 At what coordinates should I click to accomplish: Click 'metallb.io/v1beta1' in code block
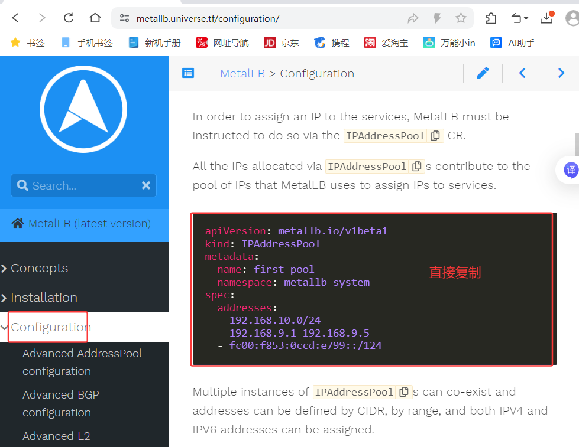333,231
